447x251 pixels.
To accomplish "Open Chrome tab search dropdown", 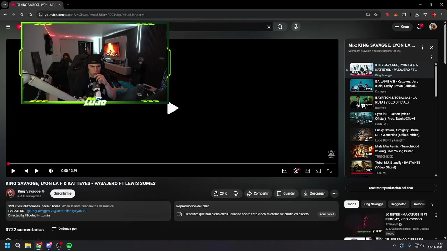I will [5, 5].
